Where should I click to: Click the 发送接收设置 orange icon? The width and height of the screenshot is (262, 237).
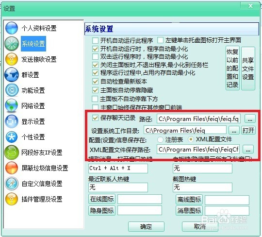[11, 59]
